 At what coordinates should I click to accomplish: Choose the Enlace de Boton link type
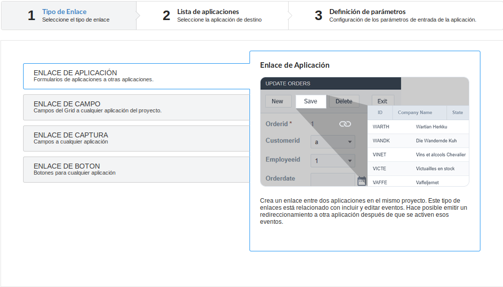137,169
